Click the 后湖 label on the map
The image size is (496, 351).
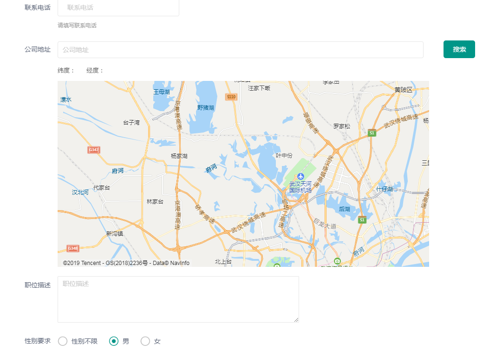344,209
